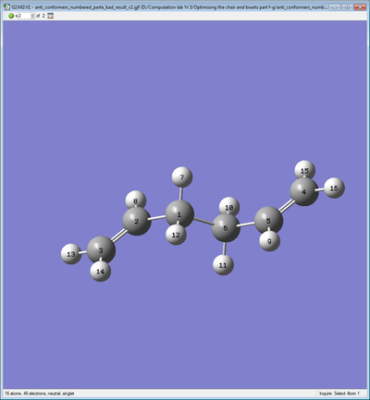Select carbon atom labeled 3
This screenshot has height=400, width=370.
pos(101,250)
